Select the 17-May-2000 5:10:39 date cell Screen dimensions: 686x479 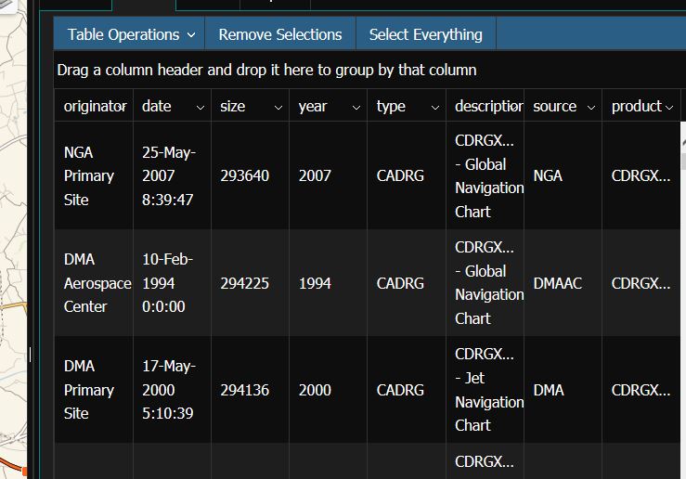pyautogui.click(x=172, y=390)
